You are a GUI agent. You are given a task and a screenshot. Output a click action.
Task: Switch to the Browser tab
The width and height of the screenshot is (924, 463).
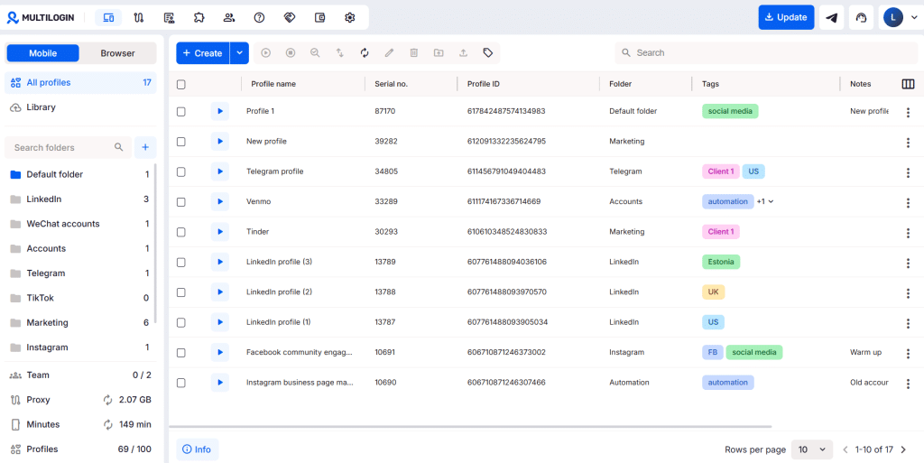(117, 53)
